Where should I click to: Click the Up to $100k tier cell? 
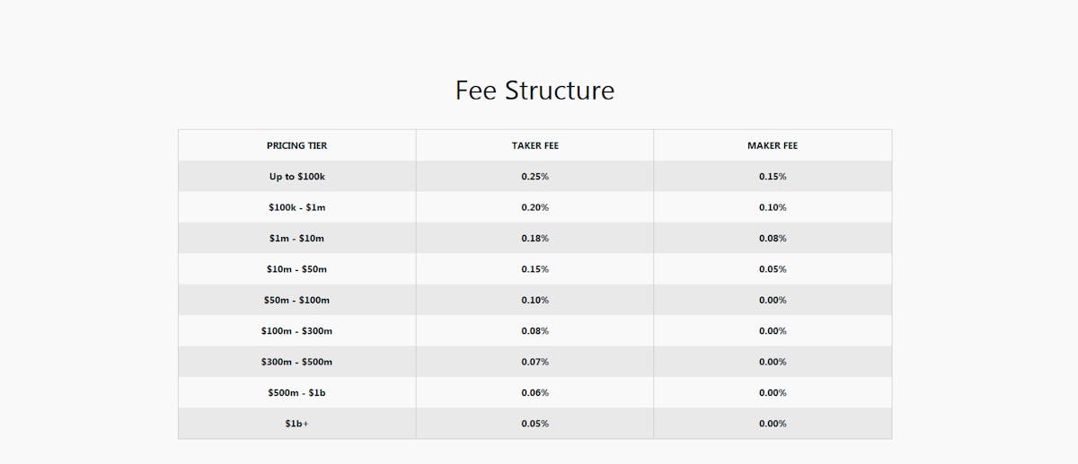[297, 177]
